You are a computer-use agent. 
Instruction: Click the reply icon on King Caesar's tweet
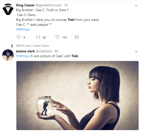coord(19,37)
